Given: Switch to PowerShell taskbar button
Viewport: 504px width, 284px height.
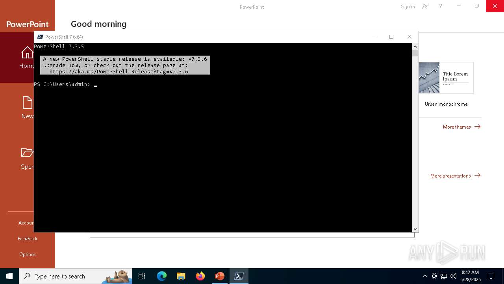Looking at the screenshot, I should pyautogui.click(x=239, y=276).
